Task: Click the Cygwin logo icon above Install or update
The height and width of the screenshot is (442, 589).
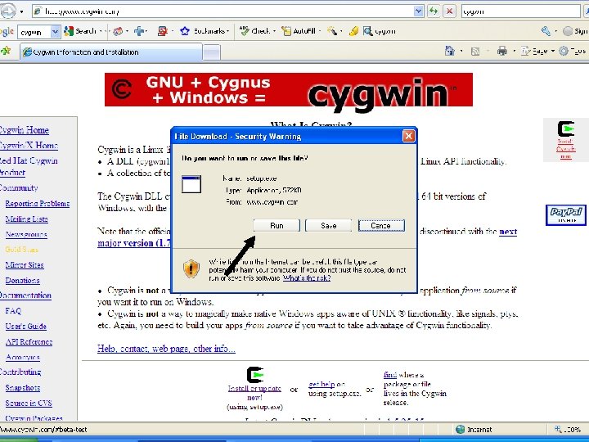Action: point(255,375)
